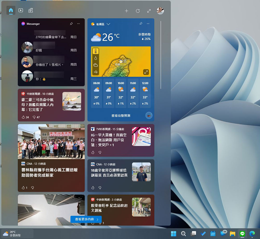Expand the 板橋區 location dropdown
The height and width of the screenshot is (239, 260).
pos(108,24)
